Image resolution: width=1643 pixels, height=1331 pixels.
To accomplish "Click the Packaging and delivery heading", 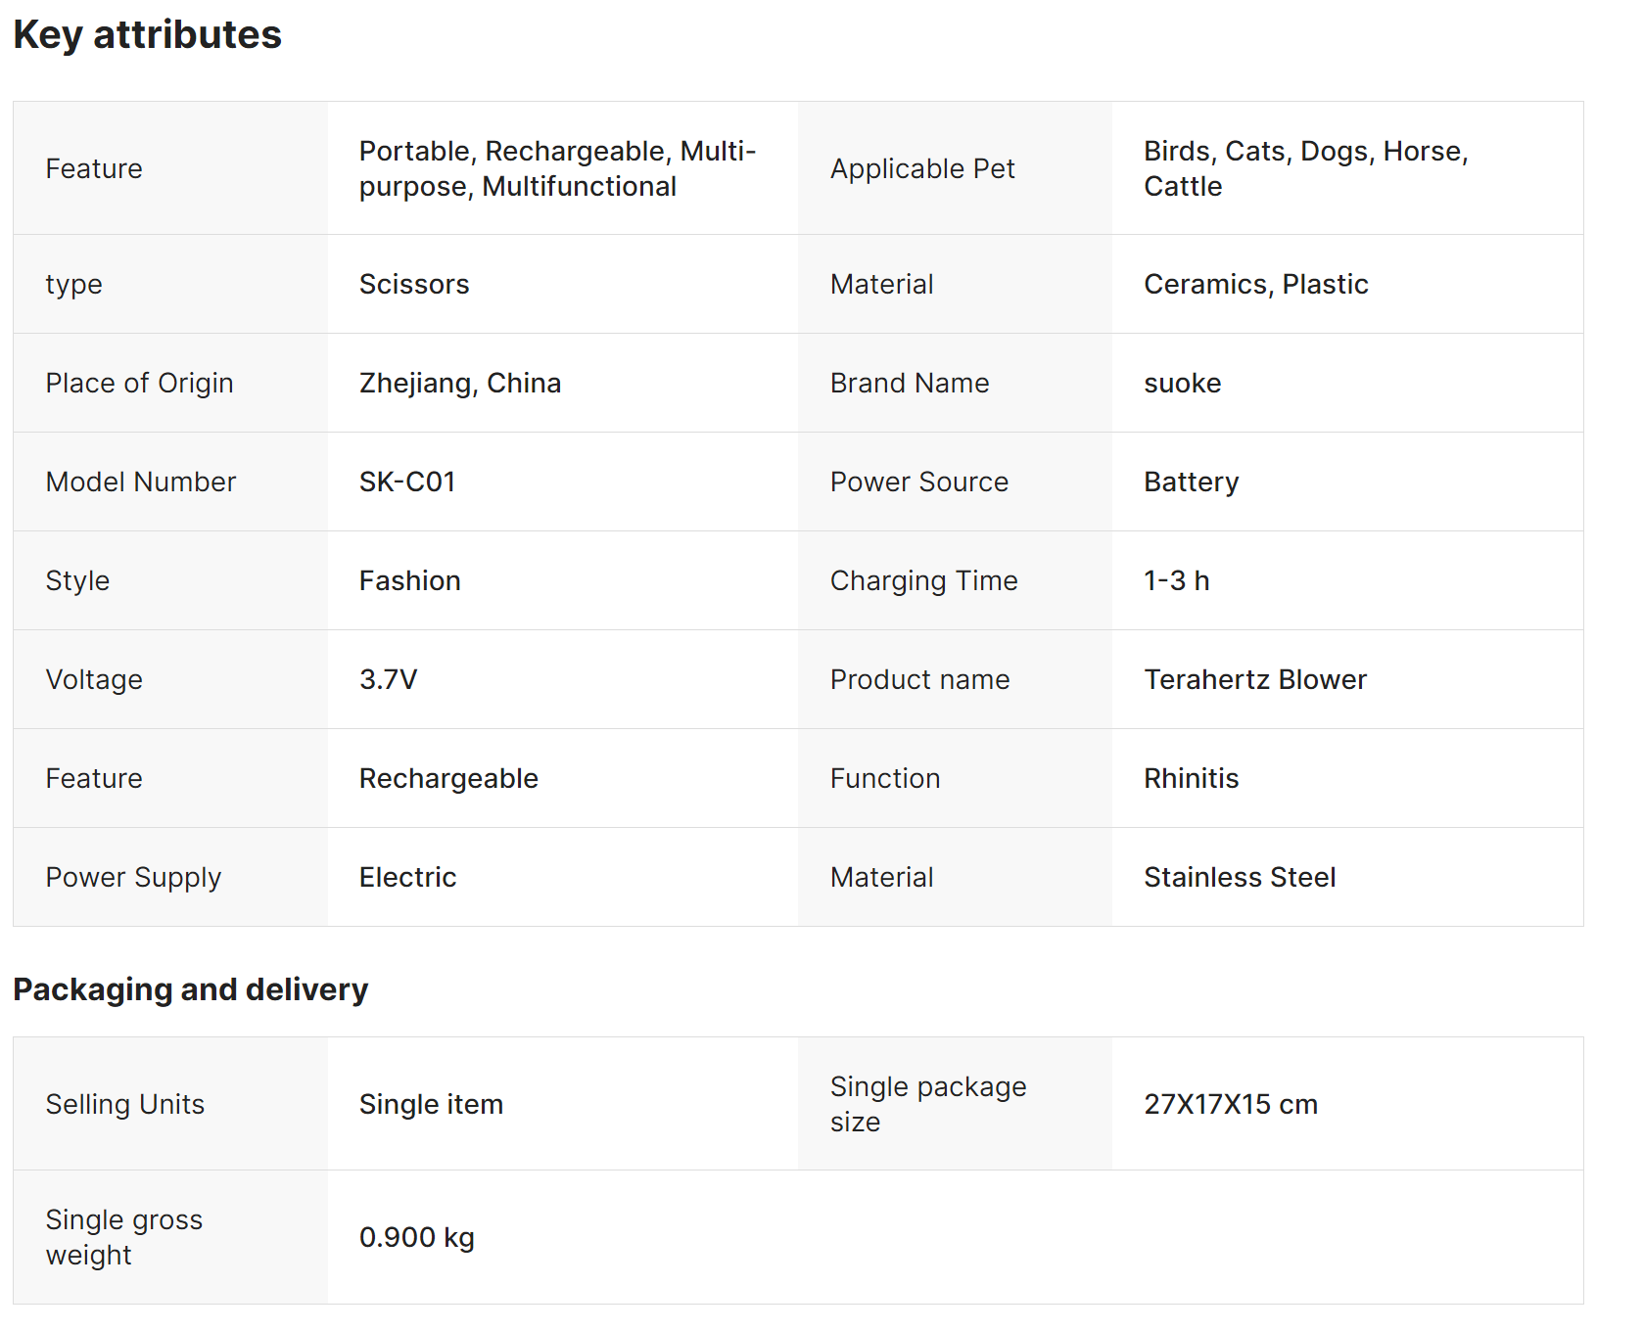I will [190, 989].
